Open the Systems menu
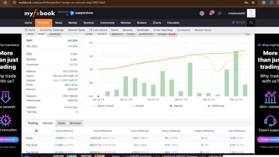 pos(88,23)
